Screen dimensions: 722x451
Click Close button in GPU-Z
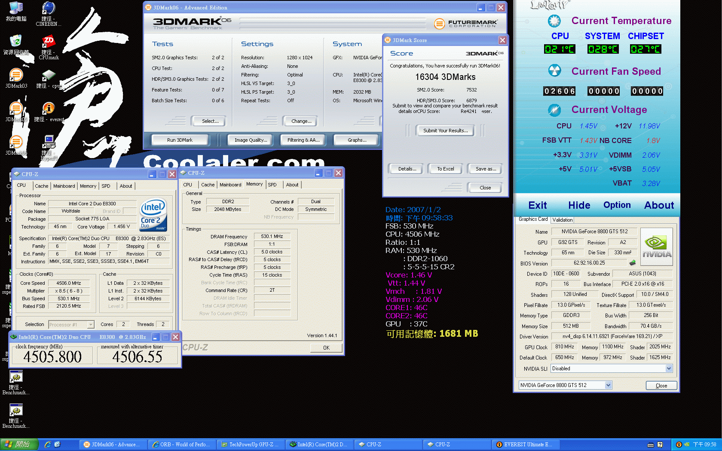661,386
